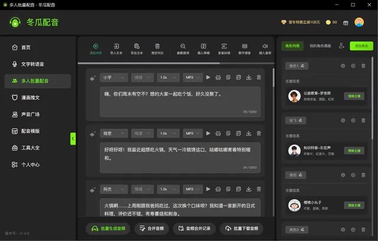
Task: Open 工具大全 tools in sidebar
Action: click(x=38, y=148)
